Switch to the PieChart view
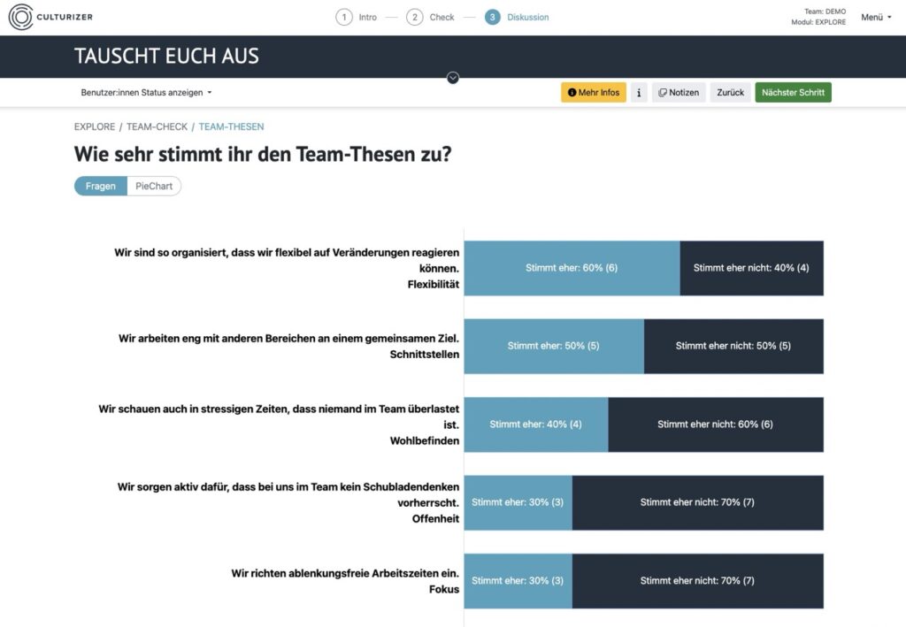Image resolution: width=906 pixels, height=627 pixels. point(154,186)
